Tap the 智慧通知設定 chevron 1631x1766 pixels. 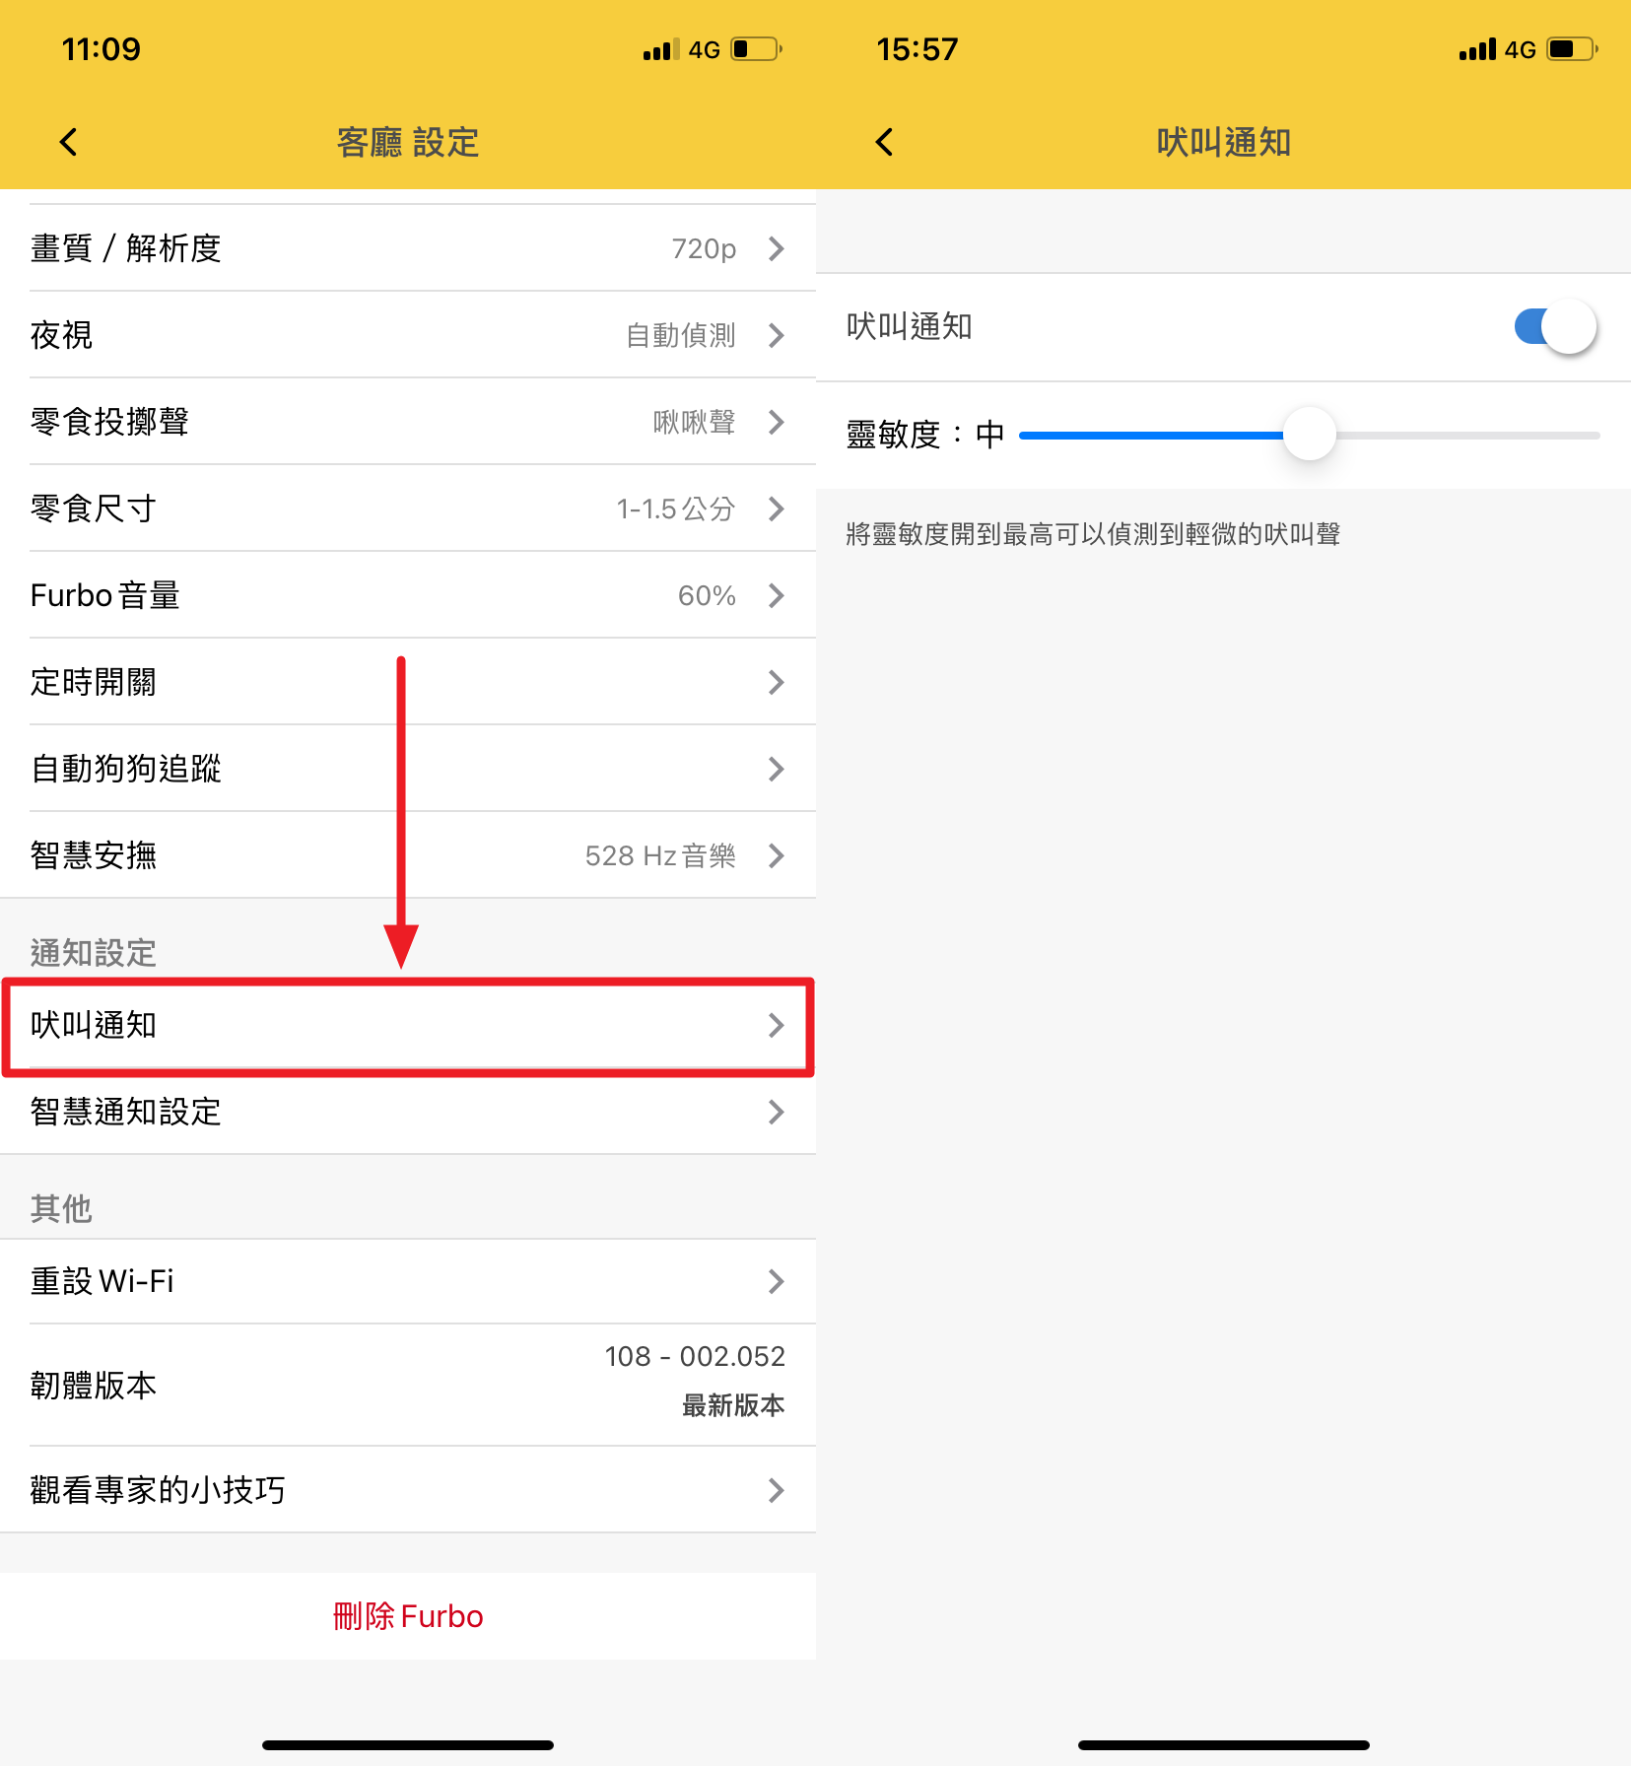coord(777,1112)
